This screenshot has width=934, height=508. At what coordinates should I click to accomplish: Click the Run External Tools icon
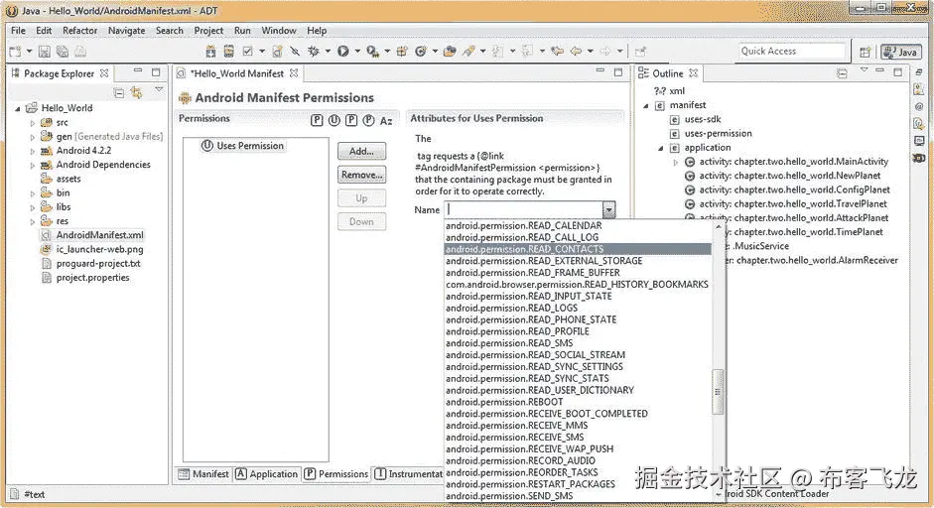point(373,52)
